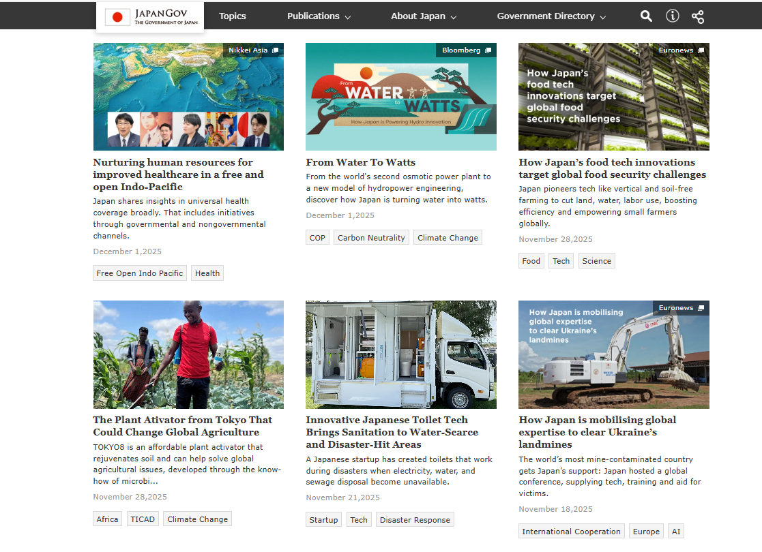Click the TICAD tag

pos(143,519)
